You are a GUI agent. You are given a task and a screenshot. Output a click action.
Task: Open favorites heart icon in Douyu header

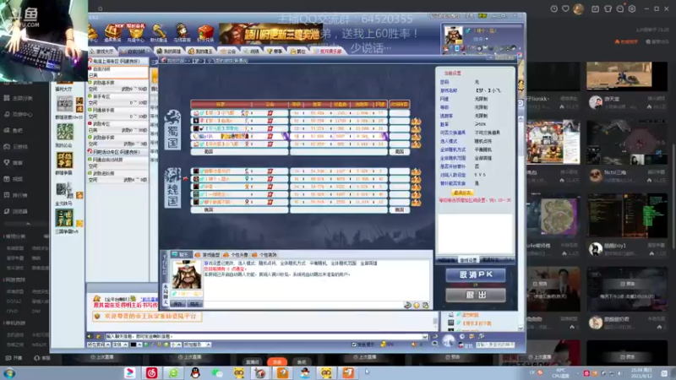coord(565,8)
